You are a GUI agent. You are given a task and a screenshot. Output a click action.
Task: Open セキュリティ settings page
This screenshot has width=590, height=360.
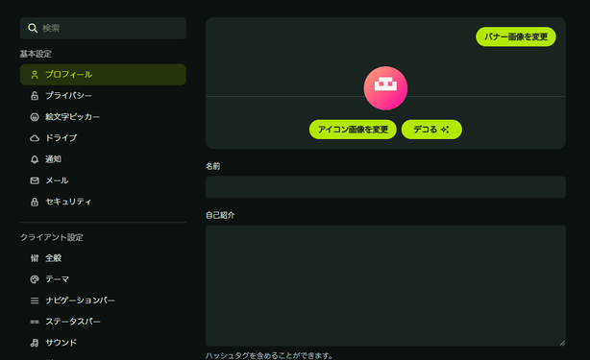tap(103, 202)
